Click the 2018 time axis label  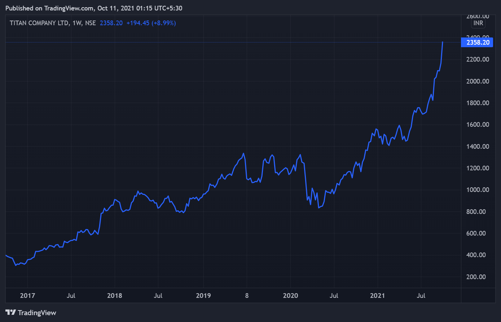point(115,296)
